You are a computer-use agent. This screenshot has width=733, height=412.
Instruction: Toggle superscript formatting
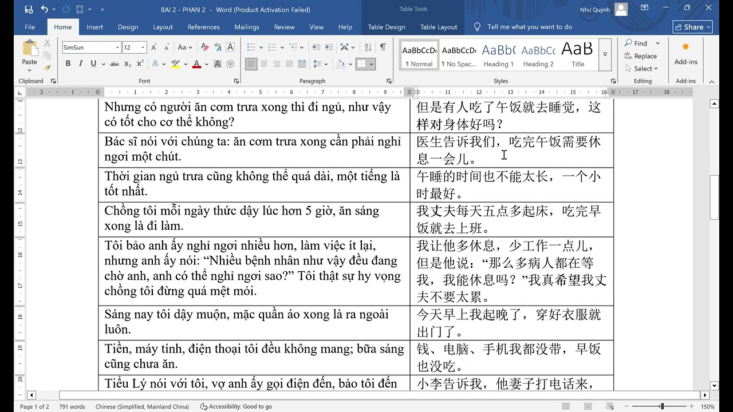[x=140, y=64]
